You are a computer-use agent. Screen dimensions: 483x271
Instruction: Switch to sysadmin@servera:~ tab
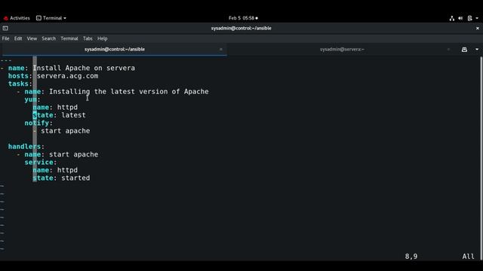[x=342, y=49]
